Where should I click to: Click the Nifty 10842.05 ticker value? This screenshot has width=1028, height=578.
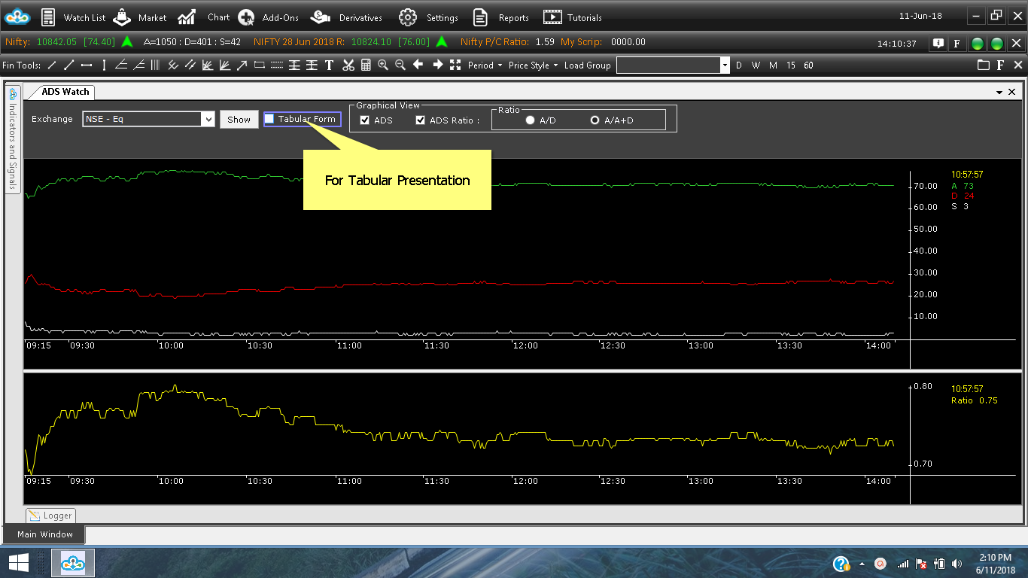click(x=57, y=42)
